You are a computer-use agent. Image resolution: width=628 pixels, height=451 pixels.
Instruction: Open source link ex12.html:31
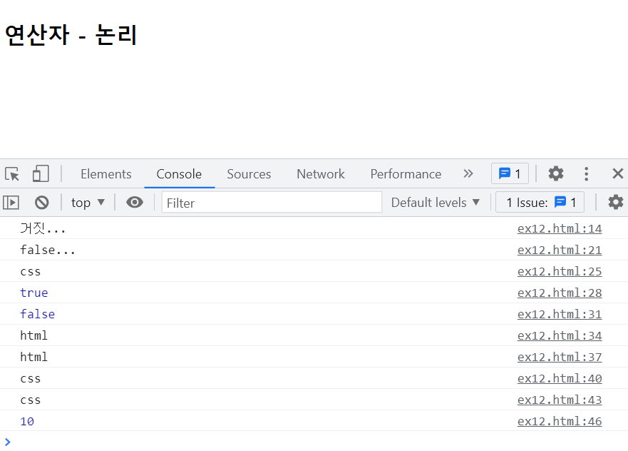pyautogui.click(x=560, y=314)
